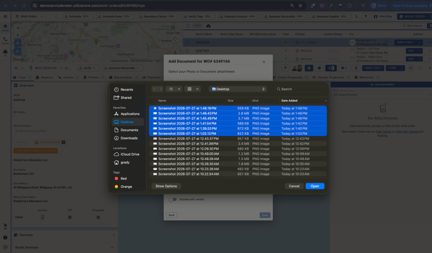This screenshot has width=432, height=253.
Task: Click Back in Add Document dialog
Action: click(x=172, y=215)
